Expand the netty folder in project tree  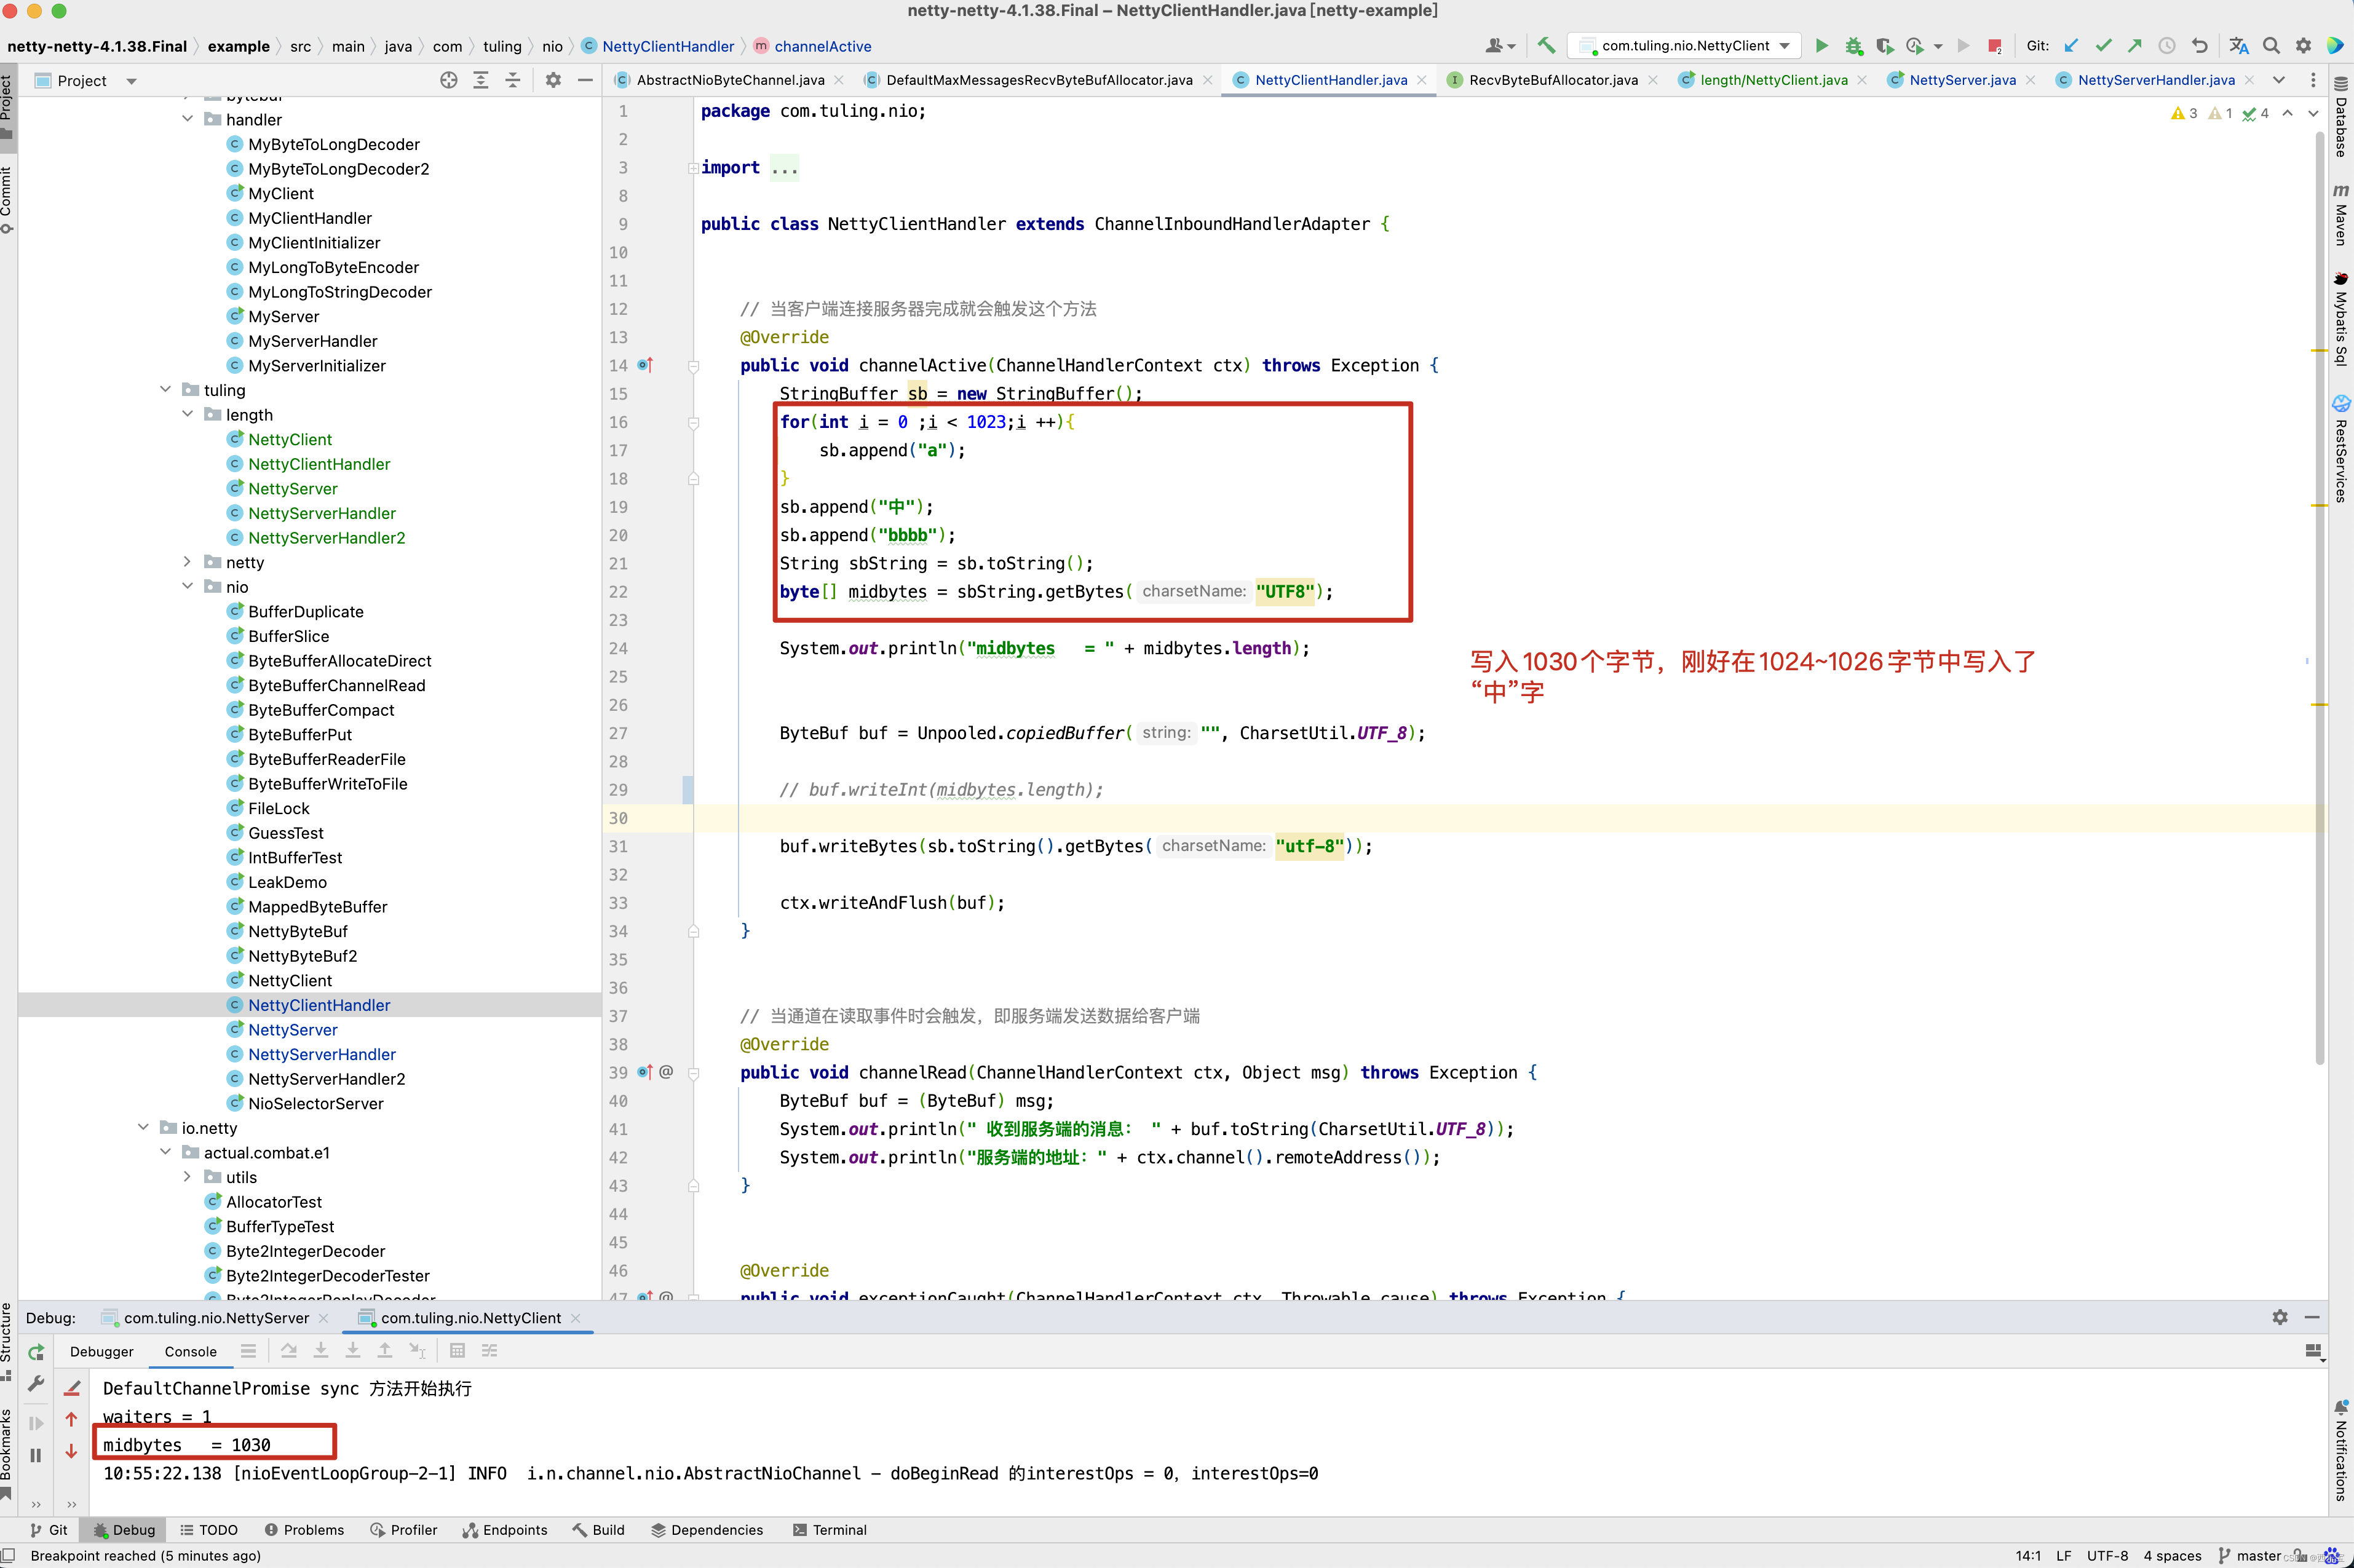(188, 562)
